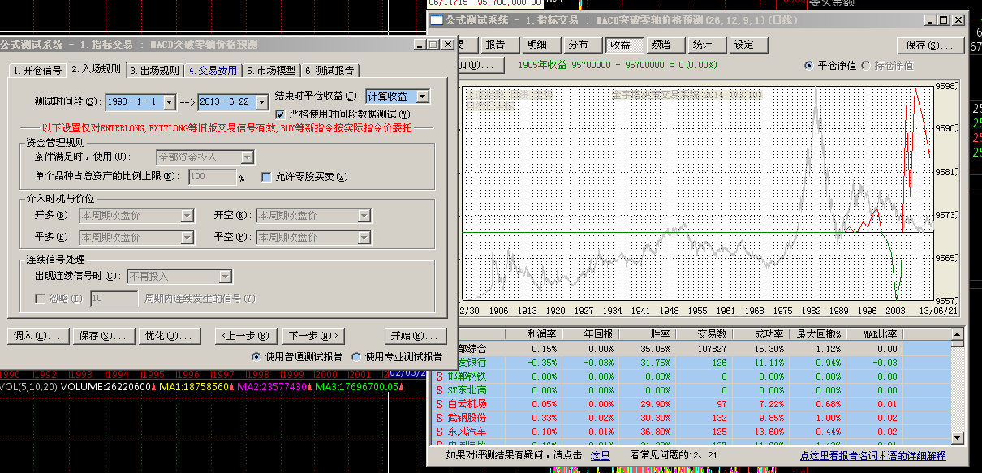Click the S icon beside 东风汽车
The image size is (982, 473).
point(439,431)
